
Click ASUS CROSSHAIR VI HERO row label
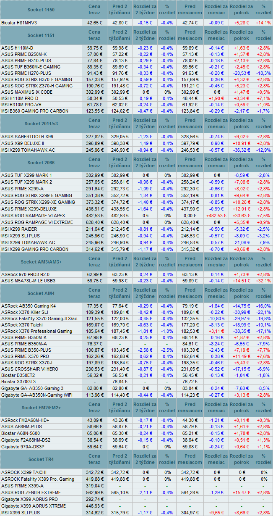point(30,369)
